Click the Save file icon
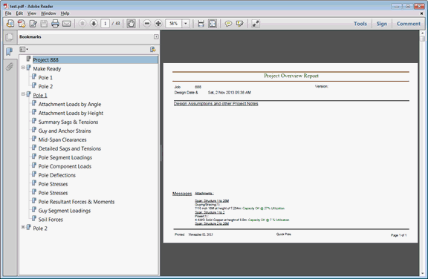The width and height of the screenshot is (428, 279). [44, 24]
